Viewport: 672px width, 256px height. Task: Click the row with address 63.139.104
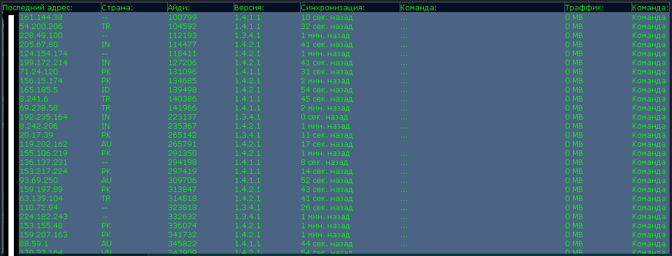click(41, 199)
